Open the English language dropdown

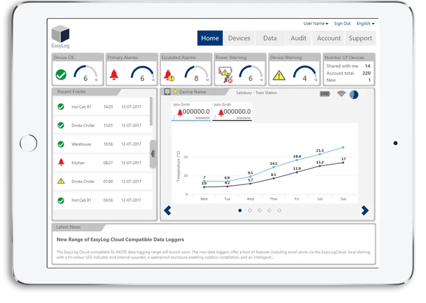[365, 24]
